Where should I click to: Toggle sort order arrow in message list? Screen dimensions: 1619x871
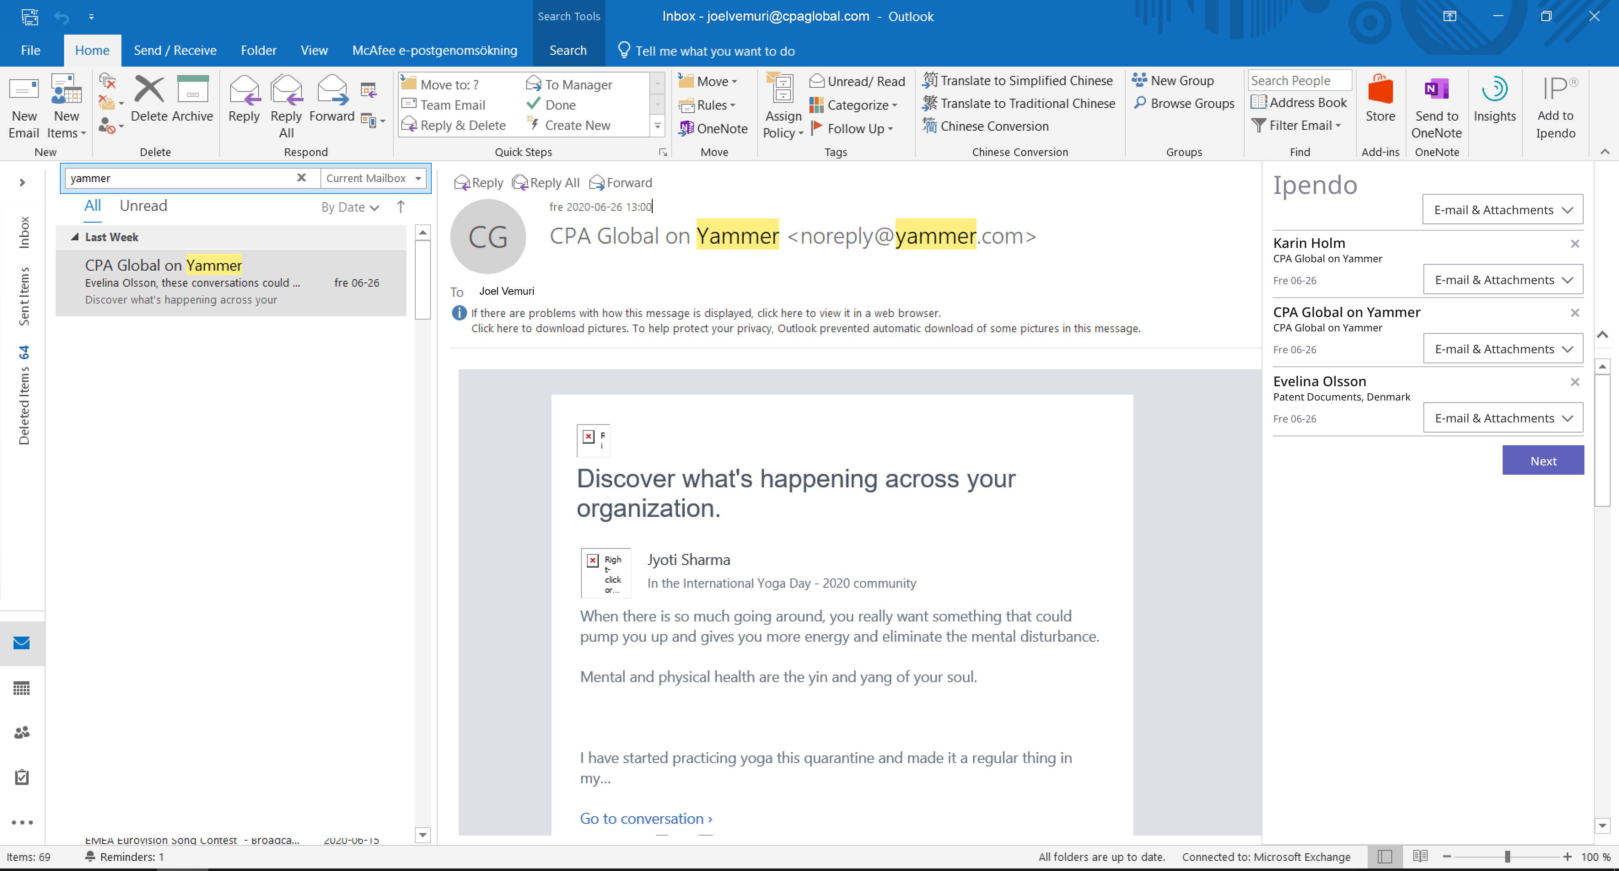click(x=401, y=207)
